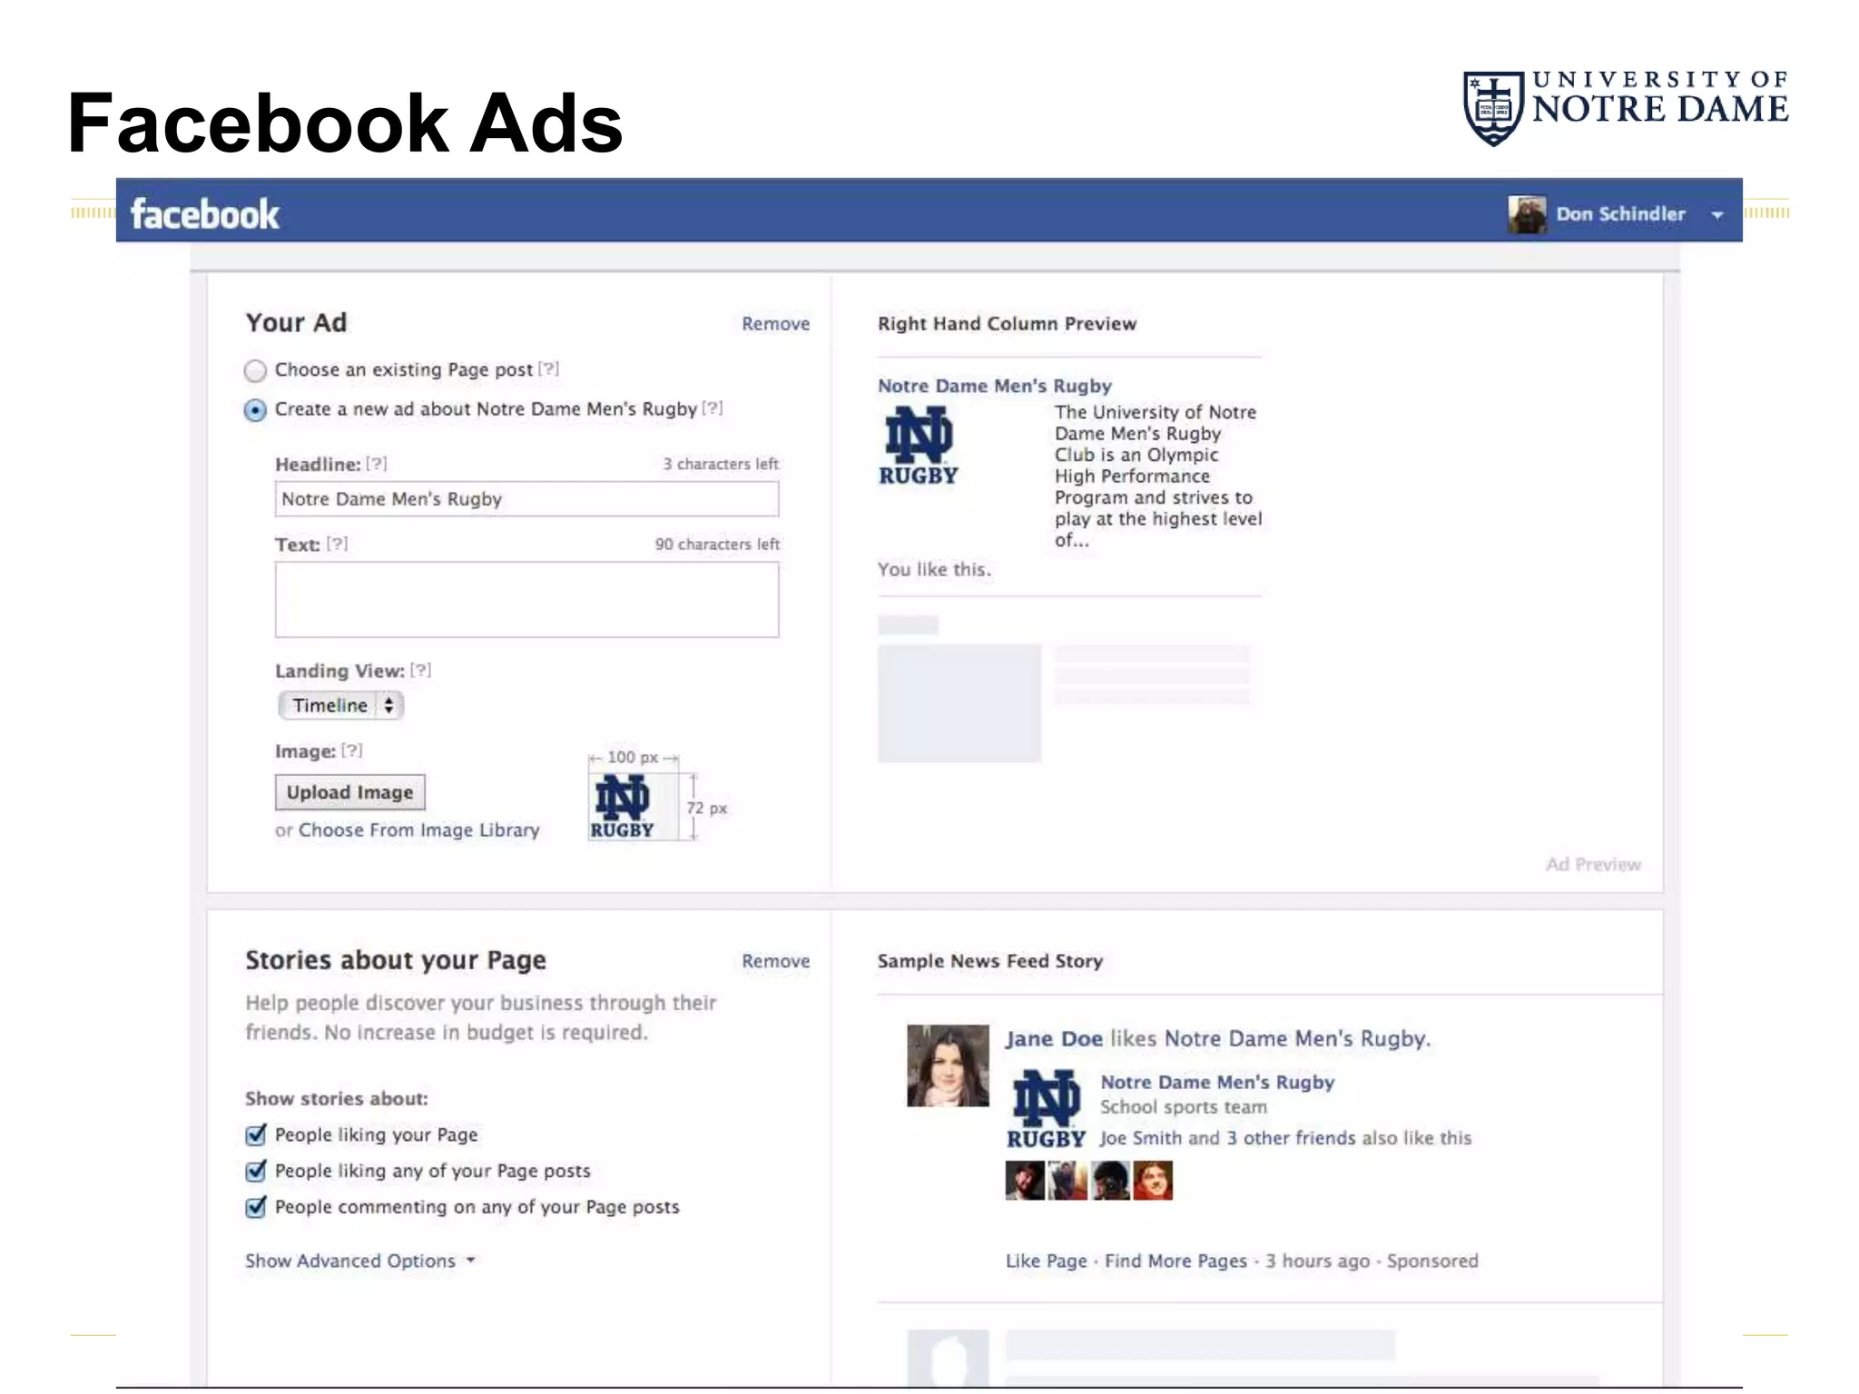Remove the Your Ad section
This screenshot has height=1394, width=1859.
[x=775, y=324]
